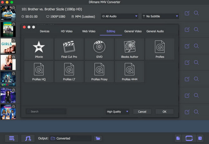This screenshot has height=144, width=209.
Task: Switch to the HD Video tab
Action: [x=67, y=31]
